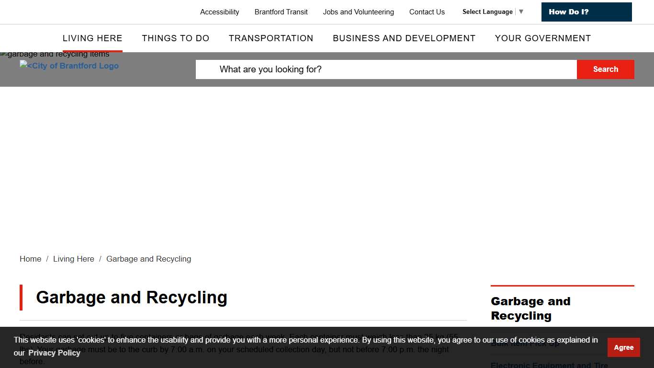Visit the Accessibility page
This screenshot has width=654, height=368.
(x=219, y=11)
